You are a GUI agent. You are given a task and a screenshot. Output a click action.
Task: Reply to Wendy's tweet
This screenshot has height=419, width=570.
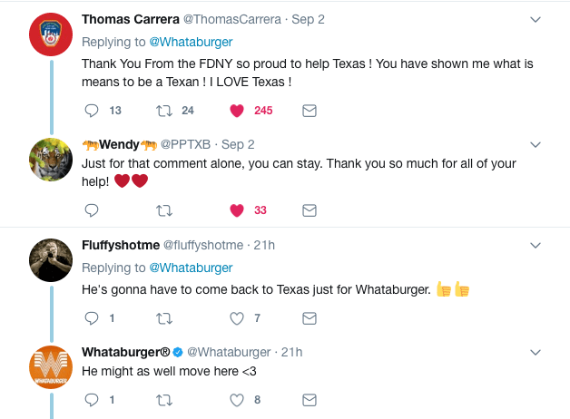[91, 210]
